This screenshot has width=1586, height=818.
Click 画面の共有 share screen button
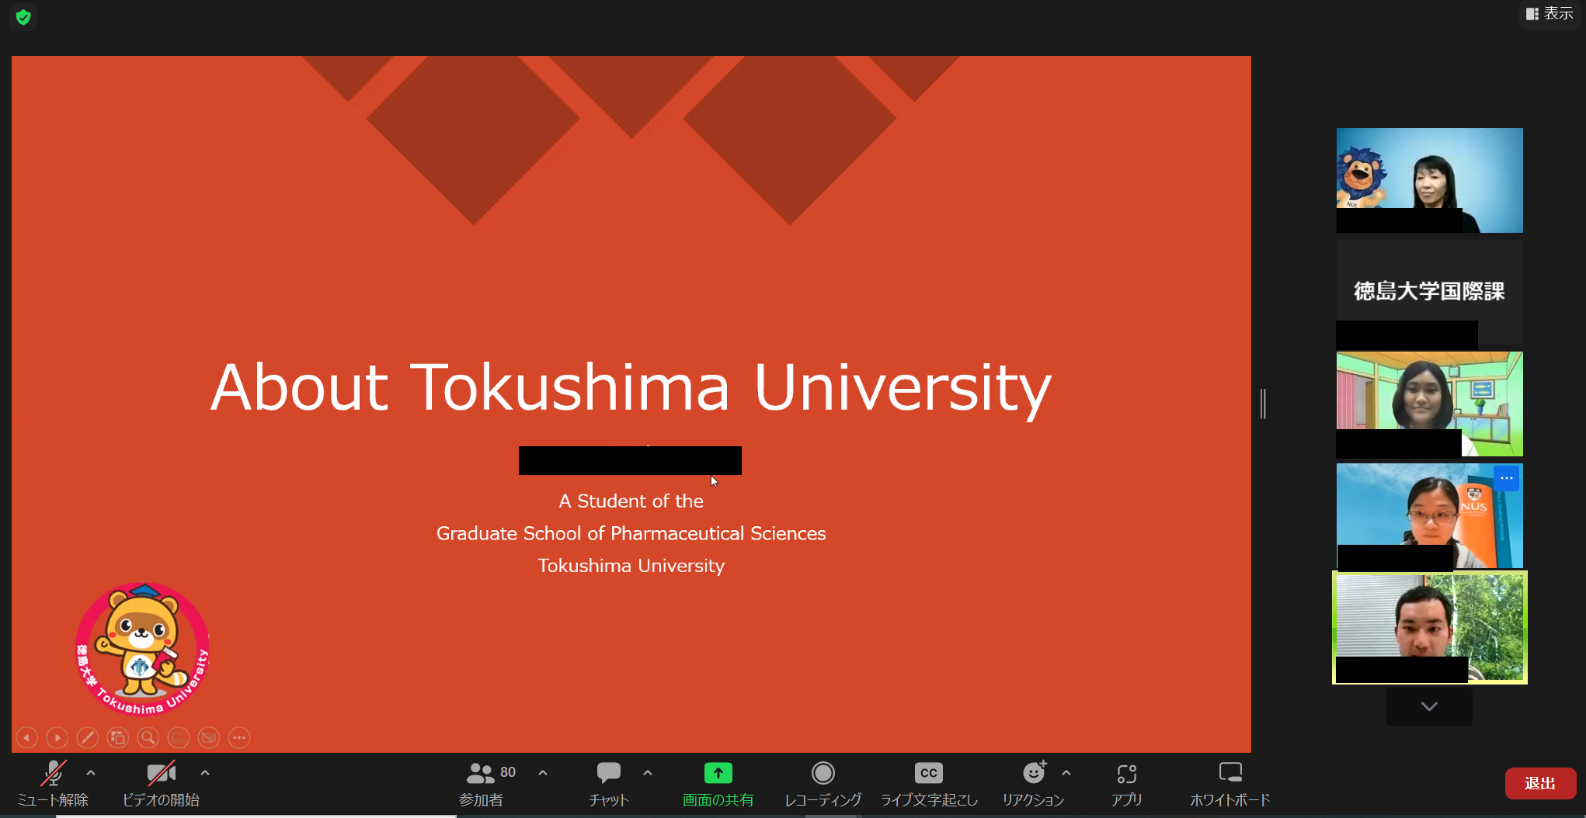718,784
